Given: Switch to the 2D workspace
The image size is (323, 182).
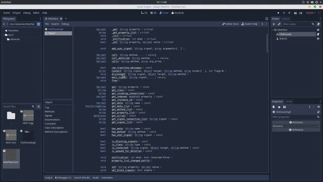Looking at the screenshot, I should 144,13.
